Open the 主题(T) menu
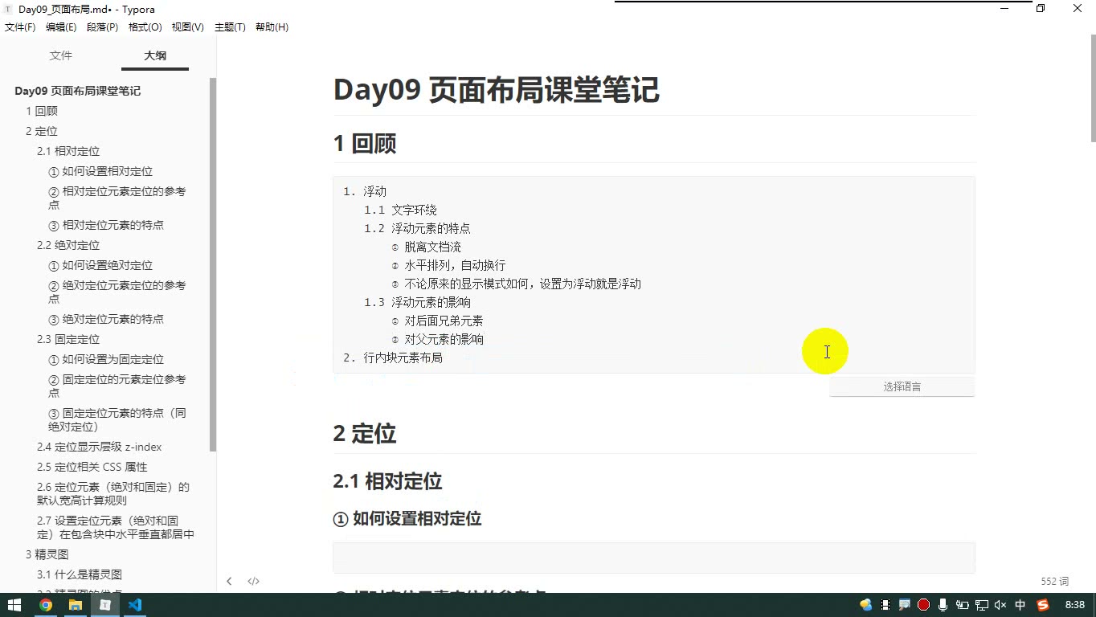Screen dimensions: 1096x617 click(x=230, y=27)
